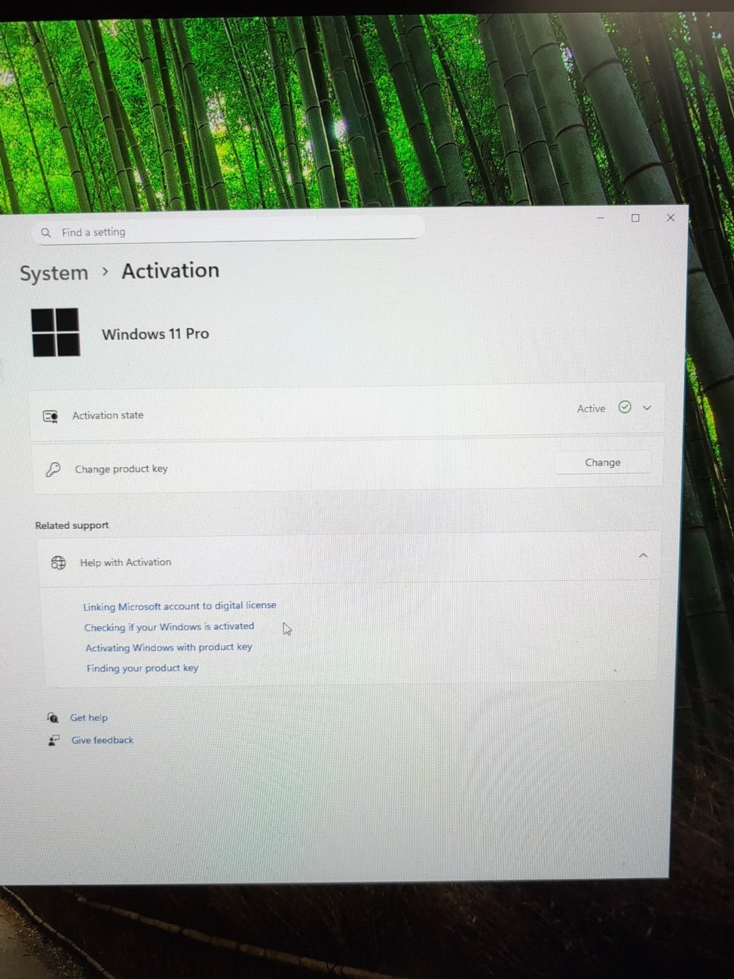Viewport: 734px width, 979px height.
Task: Close the Settings window
Action: point(670,217)
